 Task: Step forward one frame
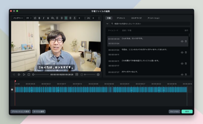(19, 75)
